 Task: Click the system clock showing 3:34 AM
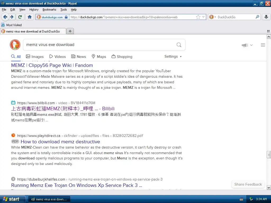click(x=261, y=199)
